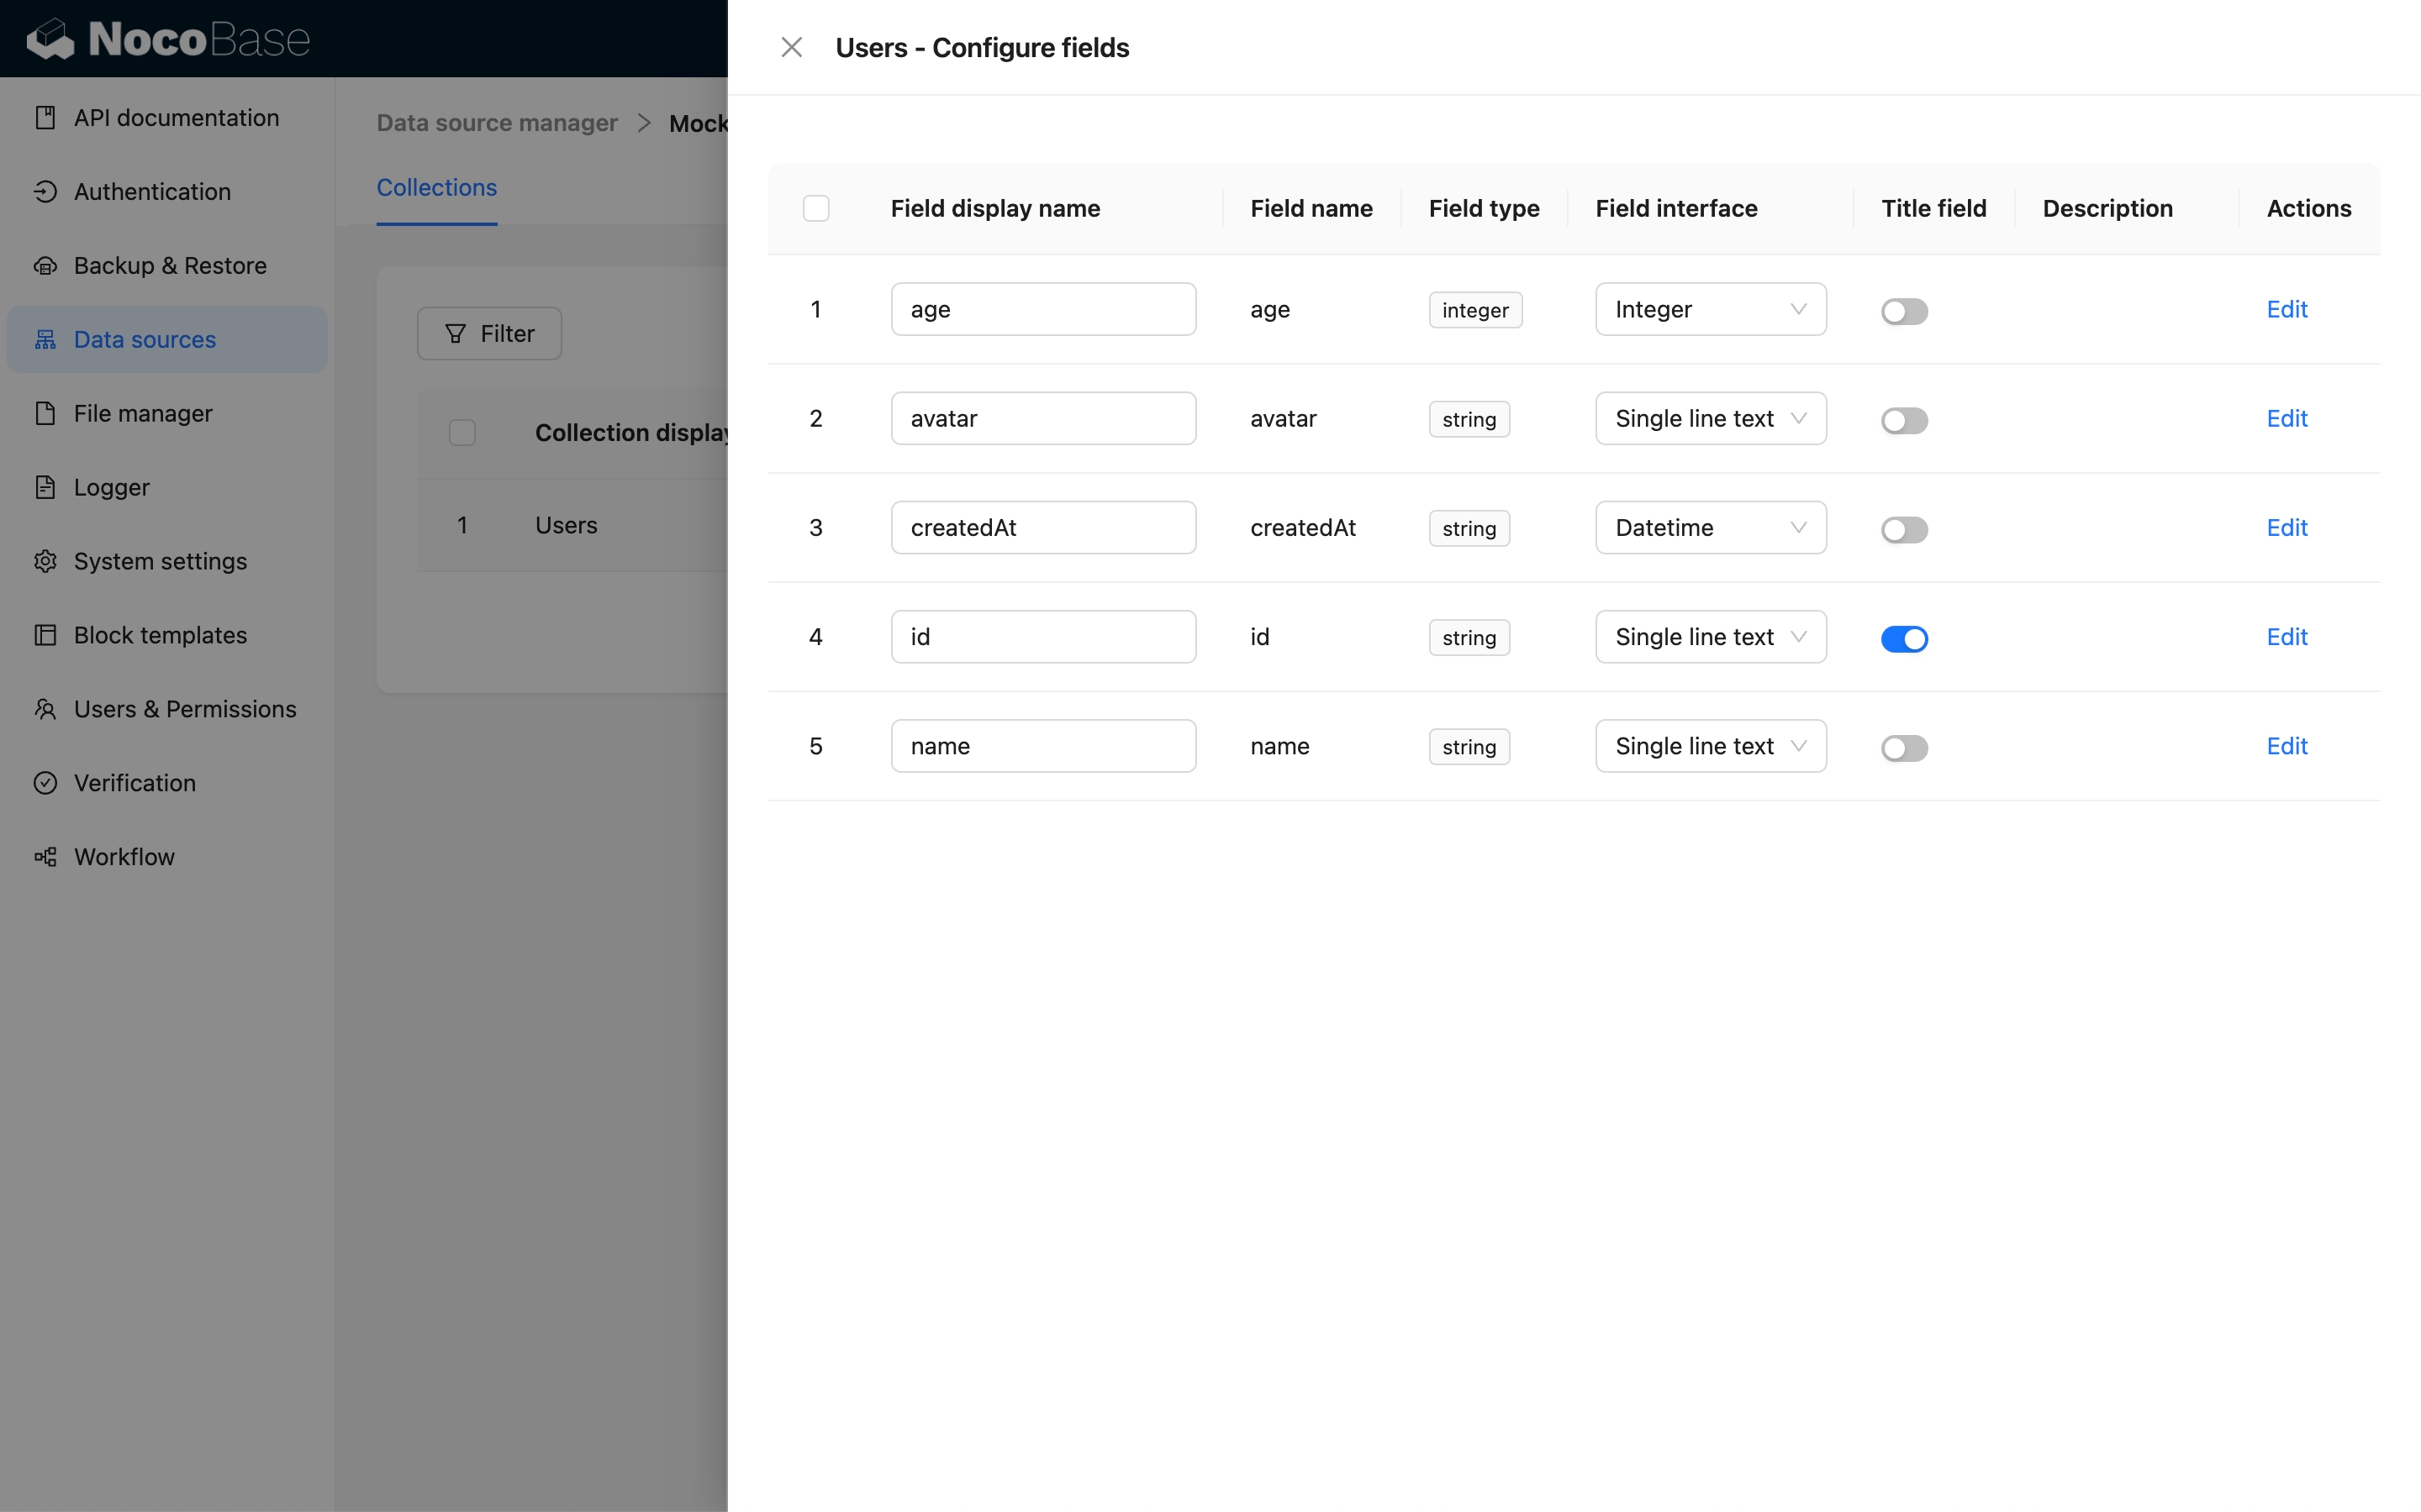Click the createdAt display name input
This screenshot has width=2421, height=1512.
tap(1042, 528)
